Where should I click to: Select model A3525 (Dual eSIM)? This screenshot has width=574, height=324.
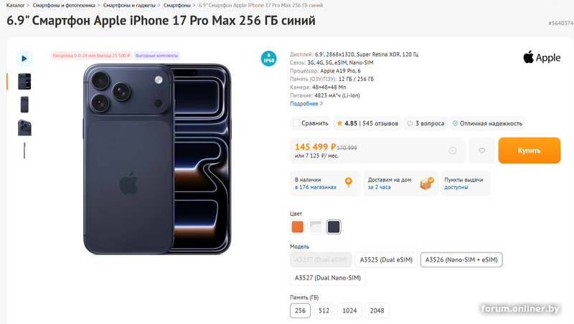coord(385,259)
